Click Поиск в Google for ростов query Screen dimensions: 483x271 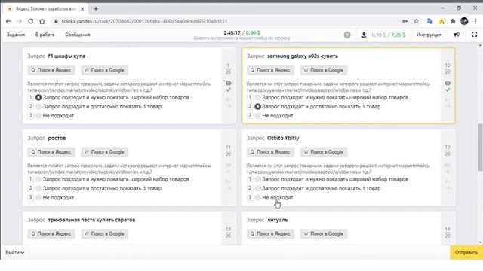104,152
